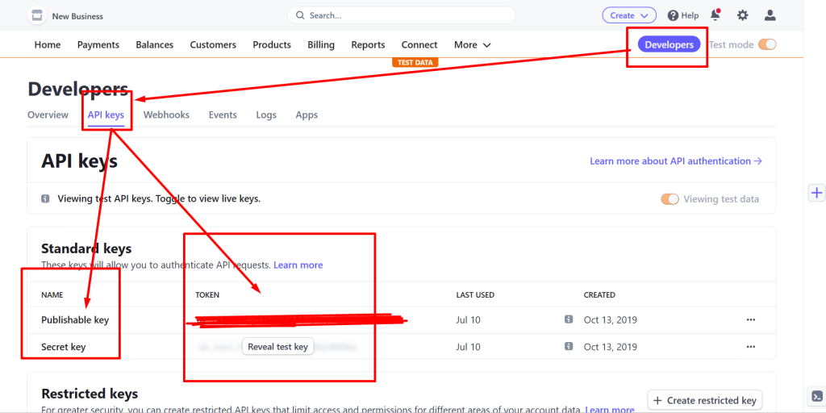Click the Help question mark icon

(x=673, y=16)
